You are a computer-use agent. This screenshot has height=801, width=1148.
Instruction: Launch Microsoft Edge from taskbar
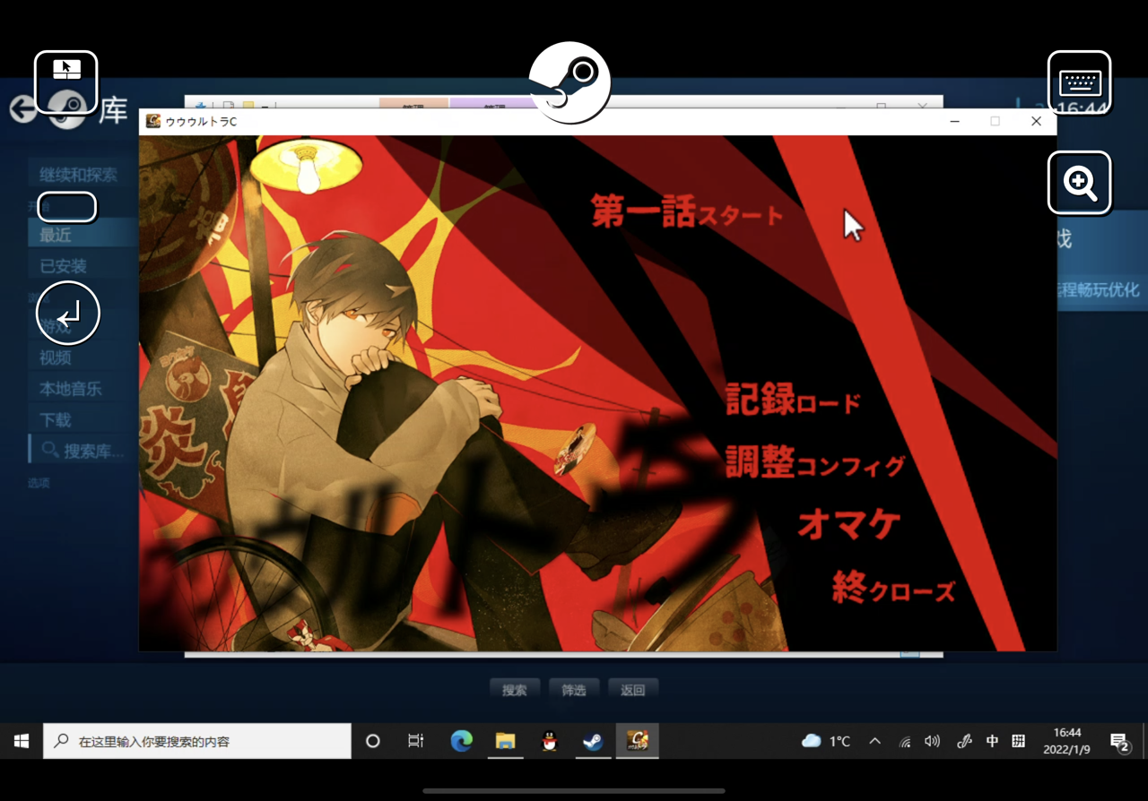tap(461, 741)
